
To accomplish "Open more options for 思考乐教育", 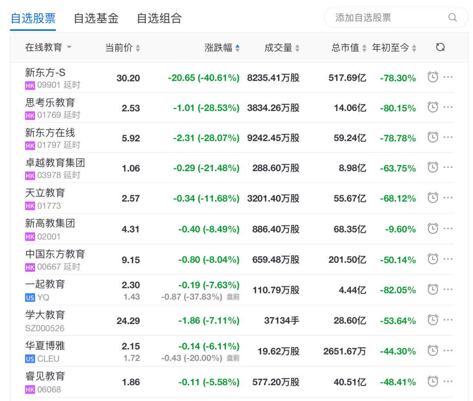I will click(x=448, y=107).
